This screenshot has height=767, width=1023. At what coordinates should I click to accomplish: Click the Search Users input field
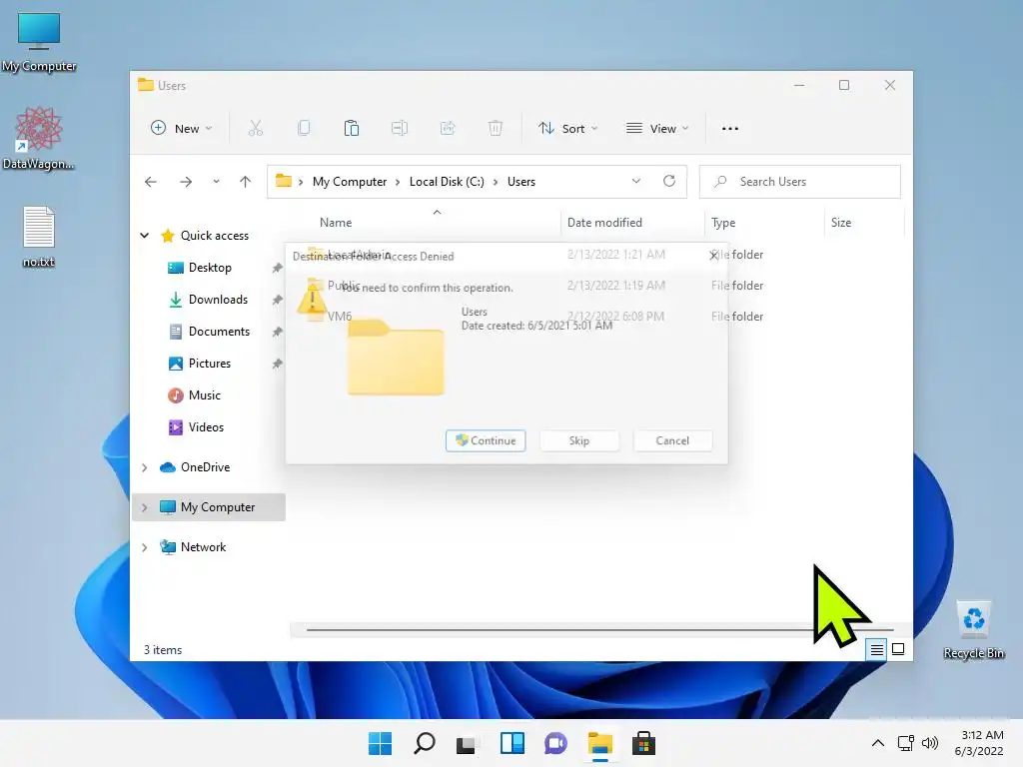coord(800,182)
